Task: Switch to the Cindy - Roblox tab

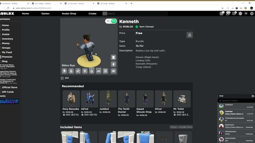Action: 112,4
